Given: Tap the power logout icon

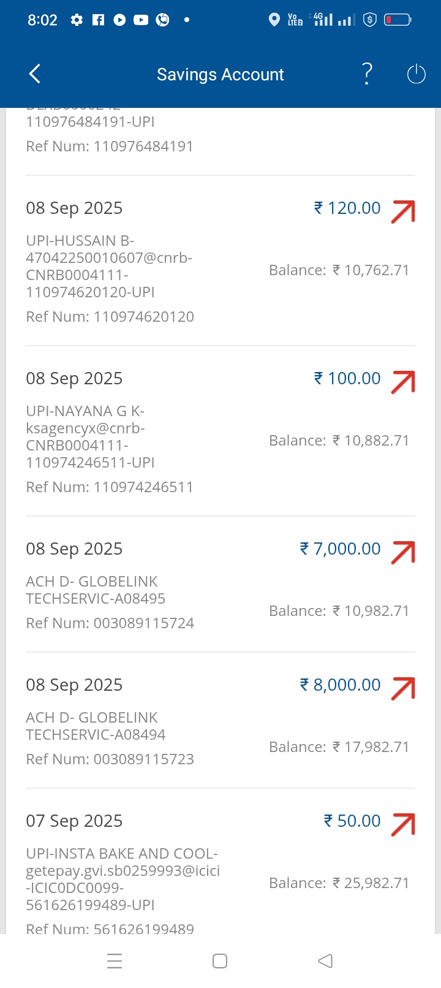Looking at the screenshot, I should click(416, 74).
